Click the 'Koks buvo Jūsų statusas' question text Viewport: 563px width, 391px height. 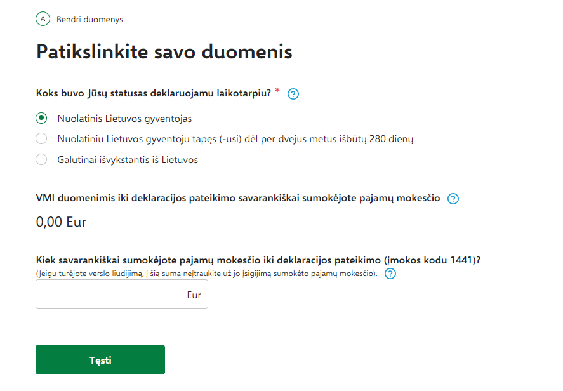[x=154, y=93]
